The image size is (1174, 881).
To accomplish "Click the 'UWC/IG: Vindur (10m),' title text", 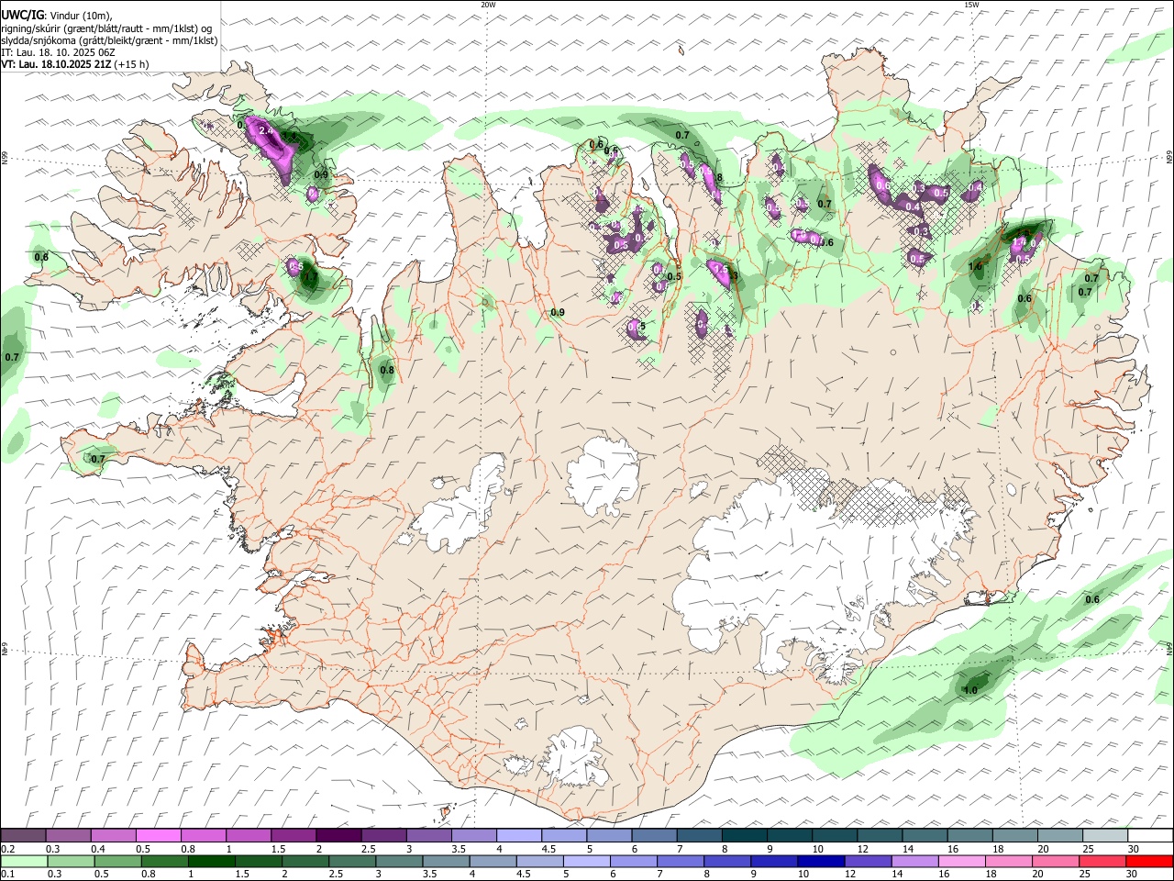I will (57, 15).
